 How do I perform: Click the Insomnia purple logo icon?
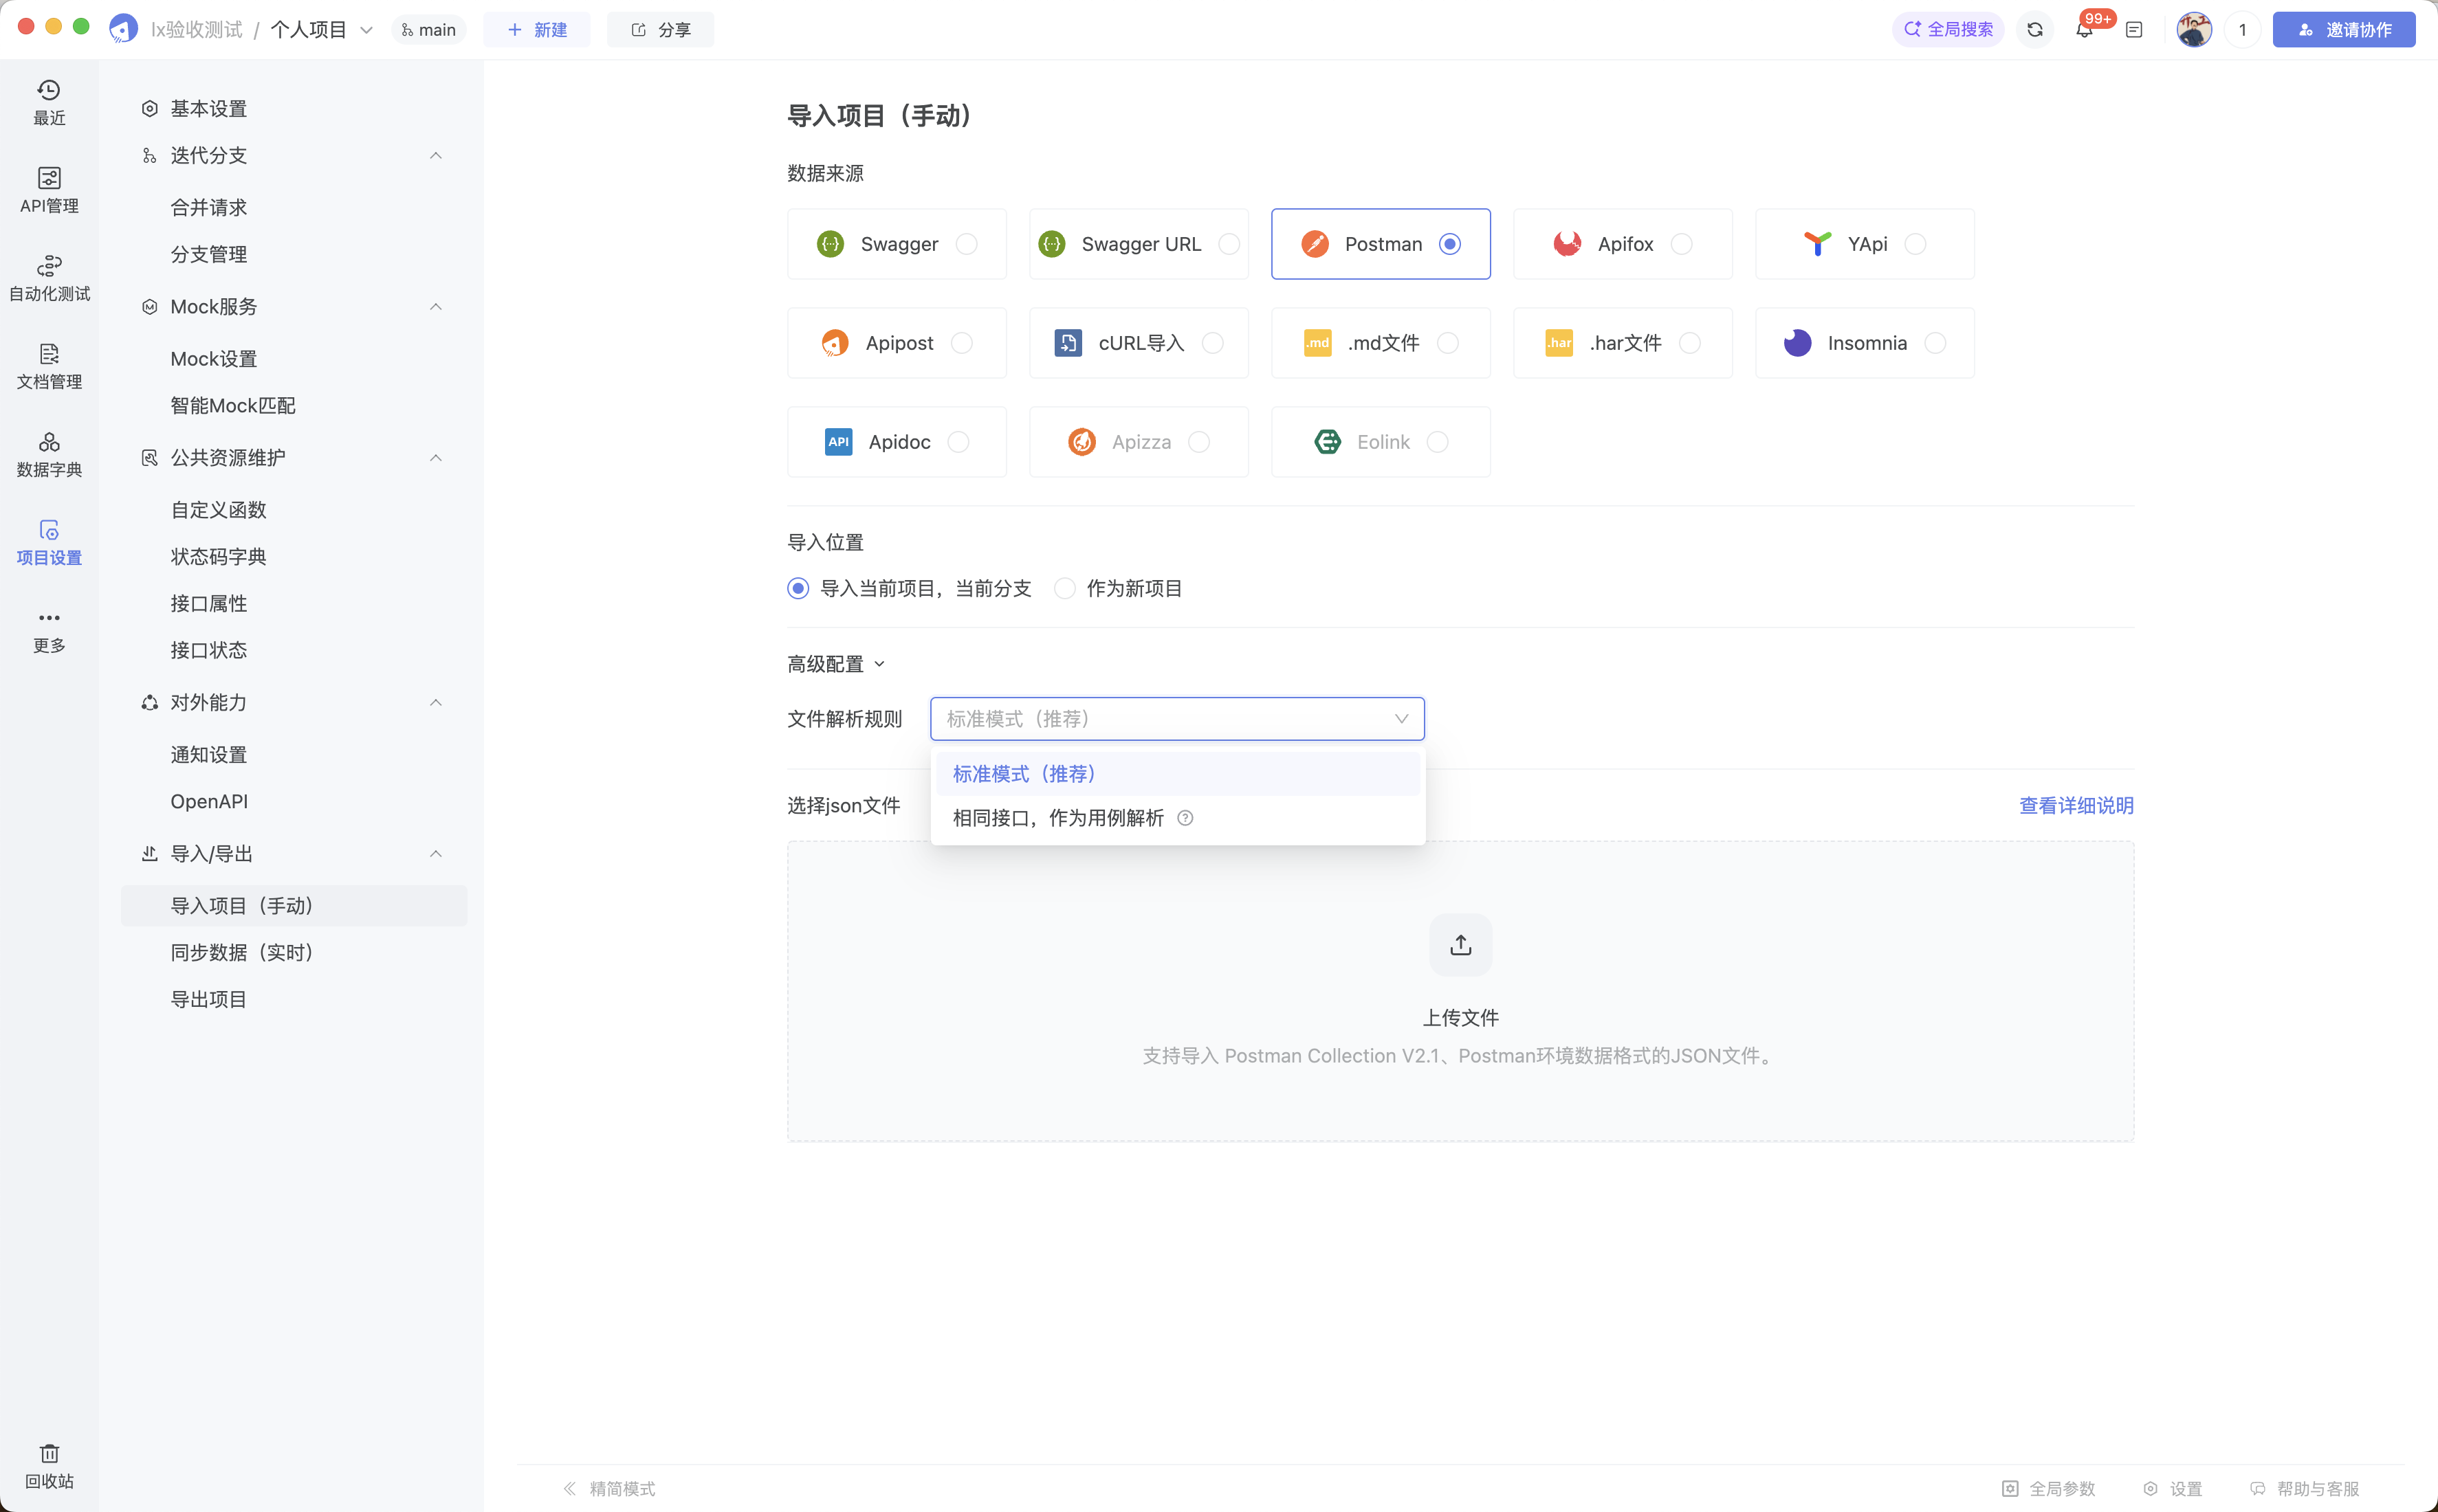coord(1798,343)
